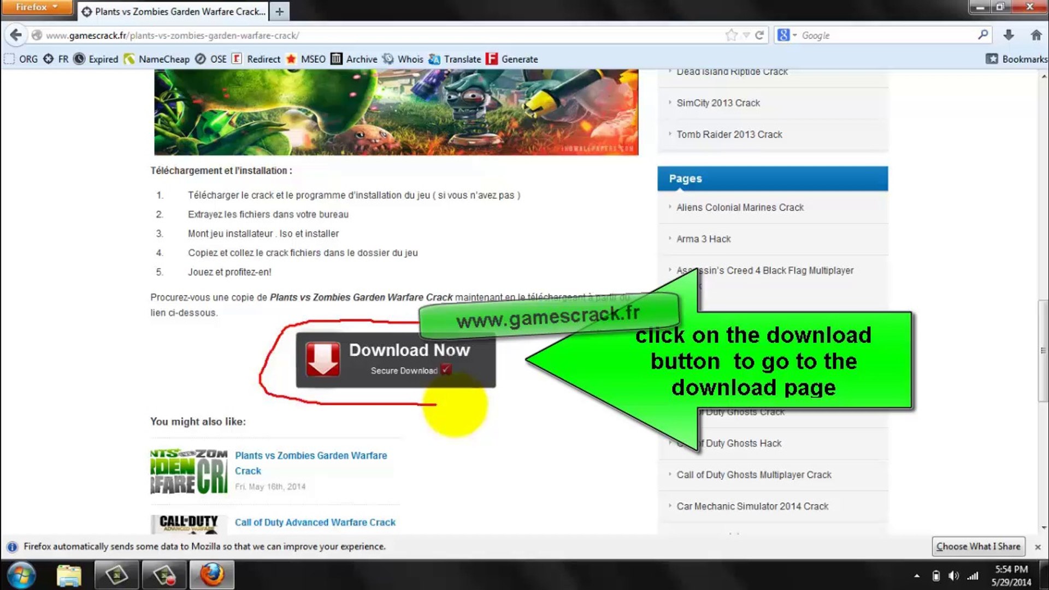Click the Download Now button

396,359
